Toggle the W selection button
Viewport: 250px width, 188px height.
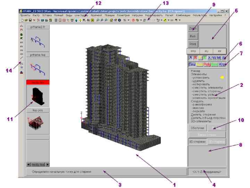[214, 58]
